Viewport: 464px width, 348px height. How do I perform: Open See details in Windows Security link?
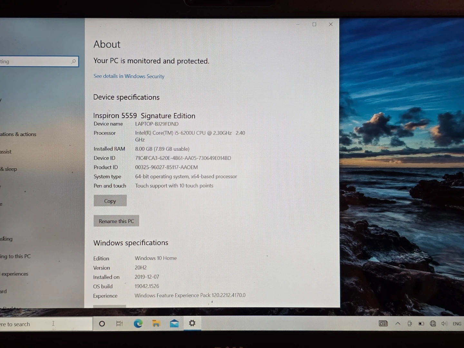coord(129,76)
